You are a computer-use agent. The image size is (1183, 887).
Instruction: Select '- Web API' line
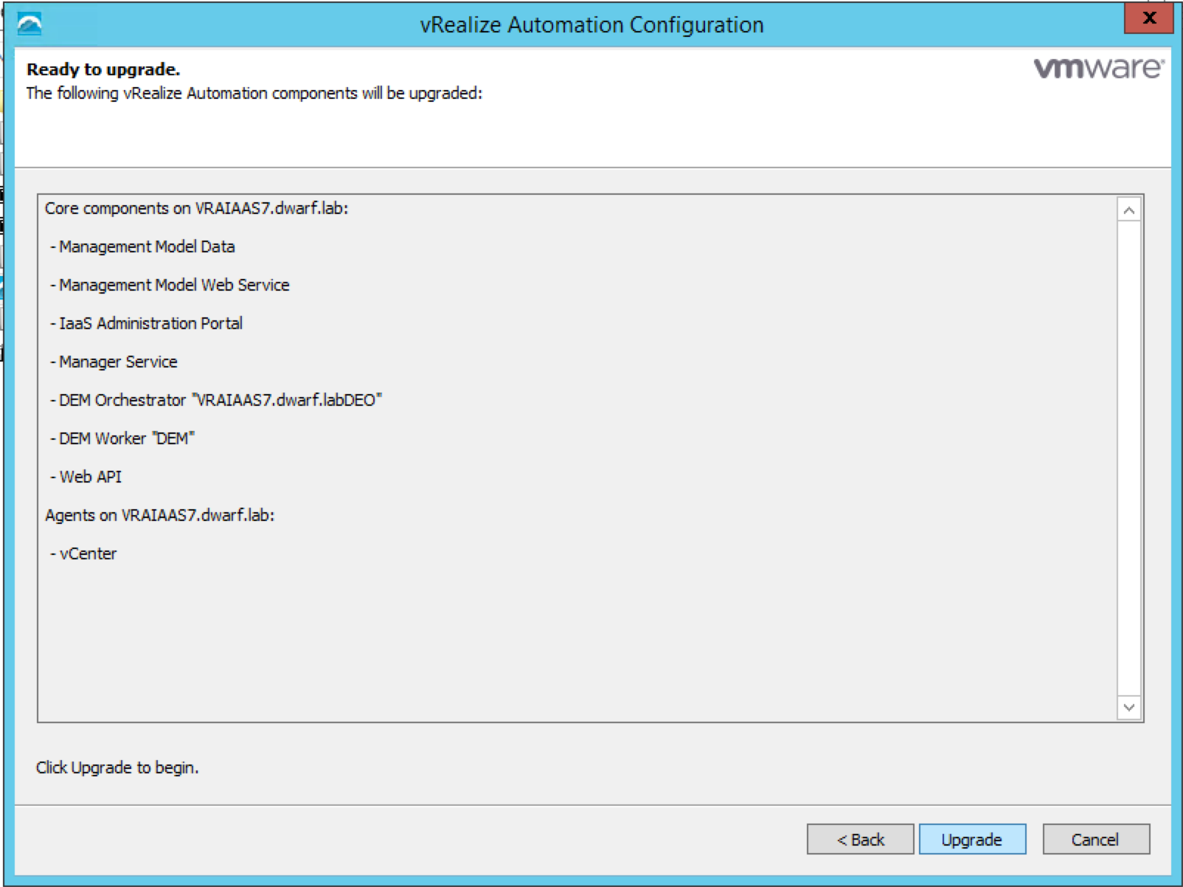[x=86, y=477]
